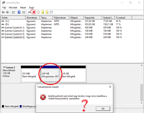Screen dimensions: 144x113
Task: Select the Lemez 2 partíció 2 row
Action: [67, 37]
